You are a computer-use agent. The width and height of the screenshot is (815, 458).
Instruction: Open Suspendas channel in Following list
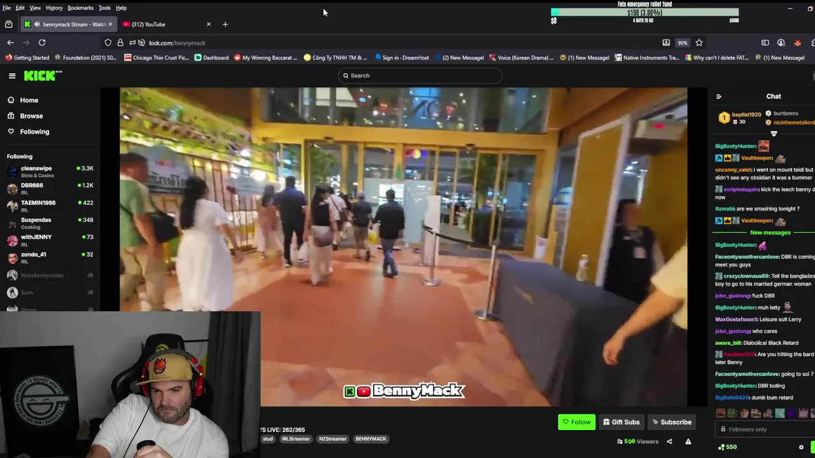pyautogui.click(x=50, y=223)
